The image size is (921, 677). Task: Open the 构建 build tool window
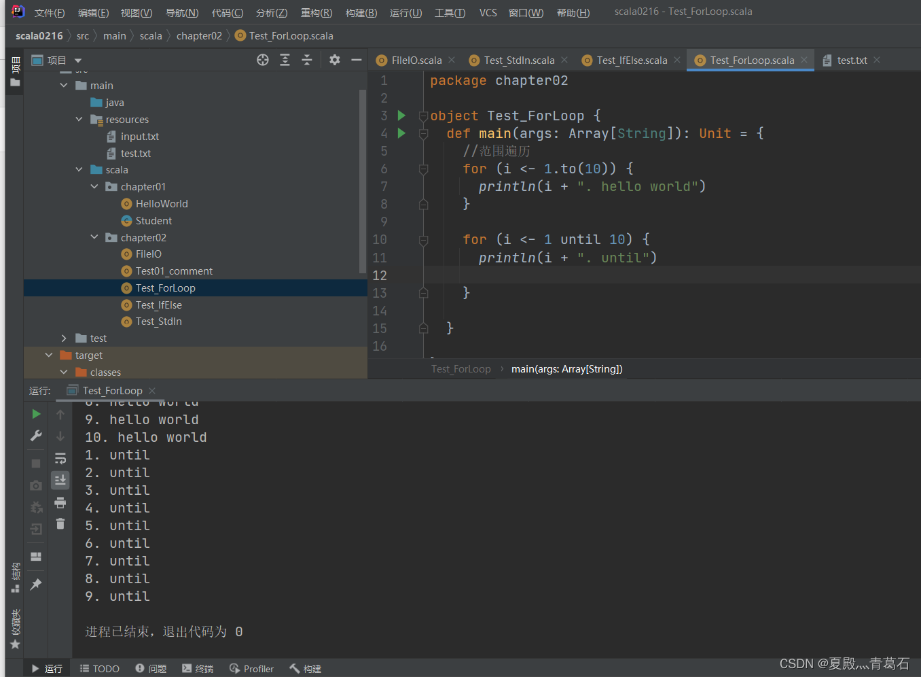tap(305, 668)
